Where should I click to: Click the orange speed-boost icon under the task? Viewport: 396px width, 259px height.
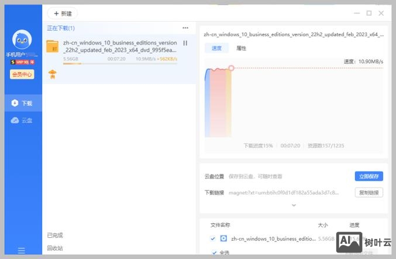(52, 74)
